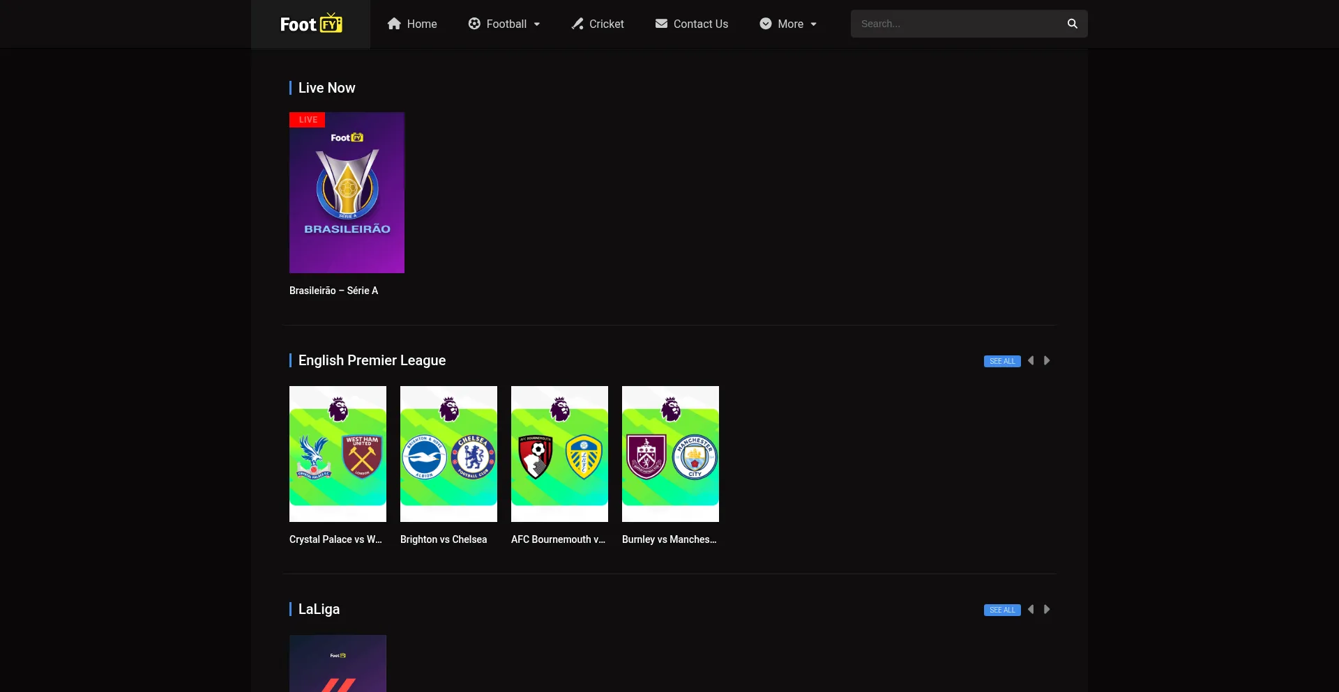Screen dimensions: 1339x692
Task: Click the Live Now section heading
Action: (x=326, y=88)
